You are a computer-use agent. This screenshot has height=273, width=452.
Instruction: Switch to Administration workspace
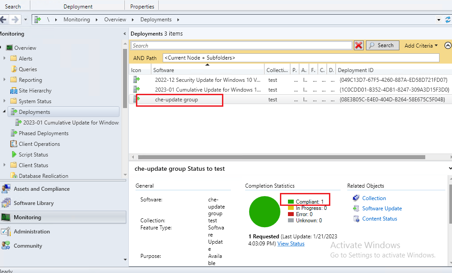coord(63,232)
